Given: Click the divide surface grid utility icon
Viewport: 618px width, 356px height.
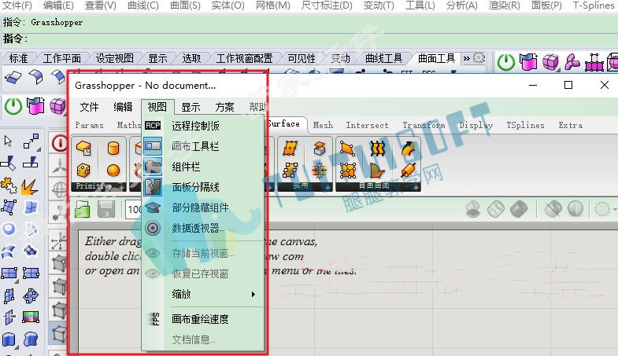Looking at the screenshot, I should point(290,171).
